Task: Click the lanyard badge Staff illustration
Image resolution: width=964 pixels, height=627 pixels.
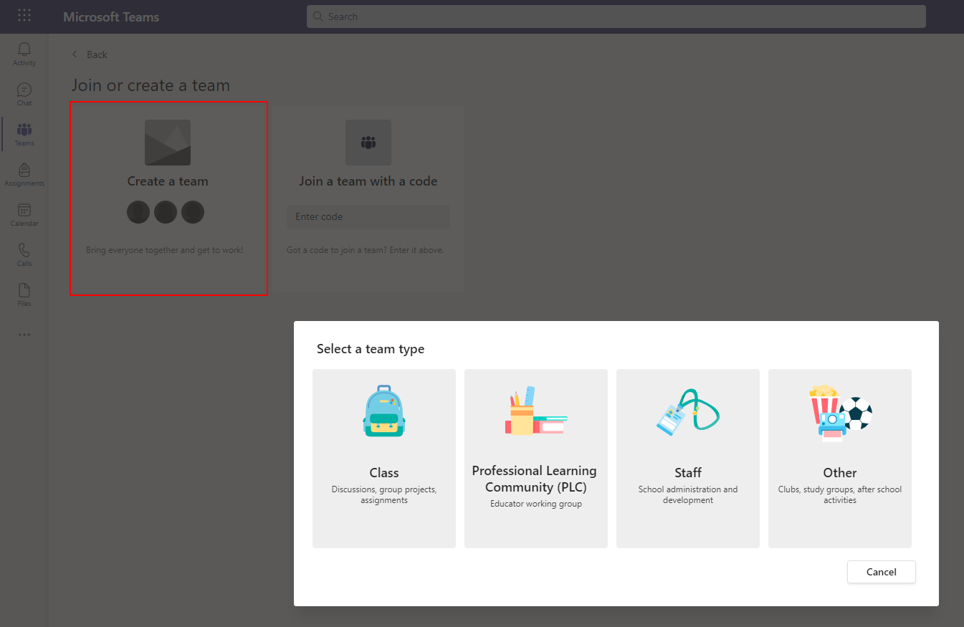Action: coord(688,411)
